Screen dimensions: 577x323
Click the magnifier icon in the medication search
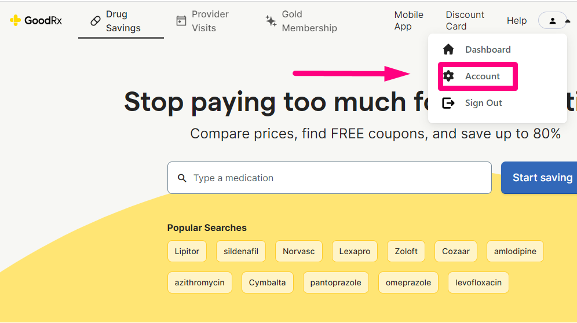click(x=182, y=178)
